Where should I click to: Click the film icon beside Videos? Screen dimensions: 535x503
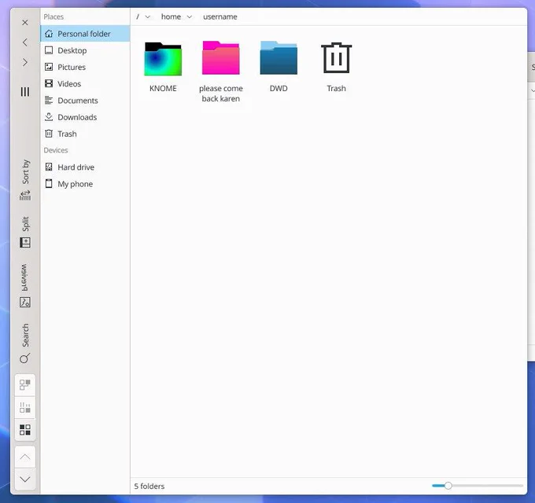pyautogui.click(x=49, y=83)
